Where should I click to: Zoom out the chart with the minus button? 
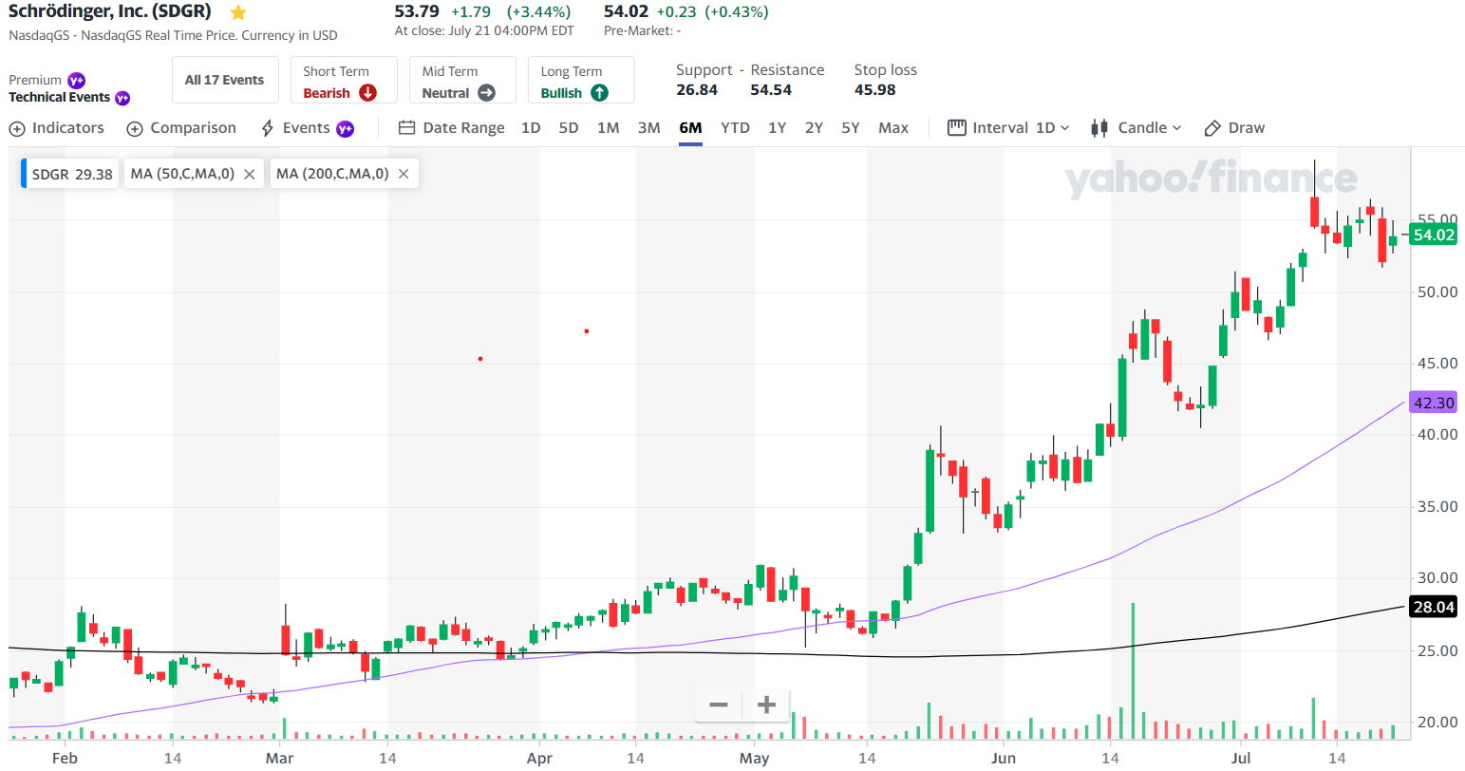719,705
